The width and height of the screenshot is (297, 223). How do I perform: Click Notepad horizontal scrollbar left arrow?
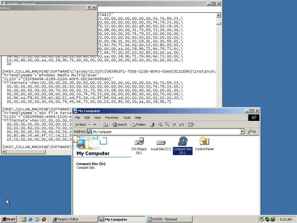4,152
